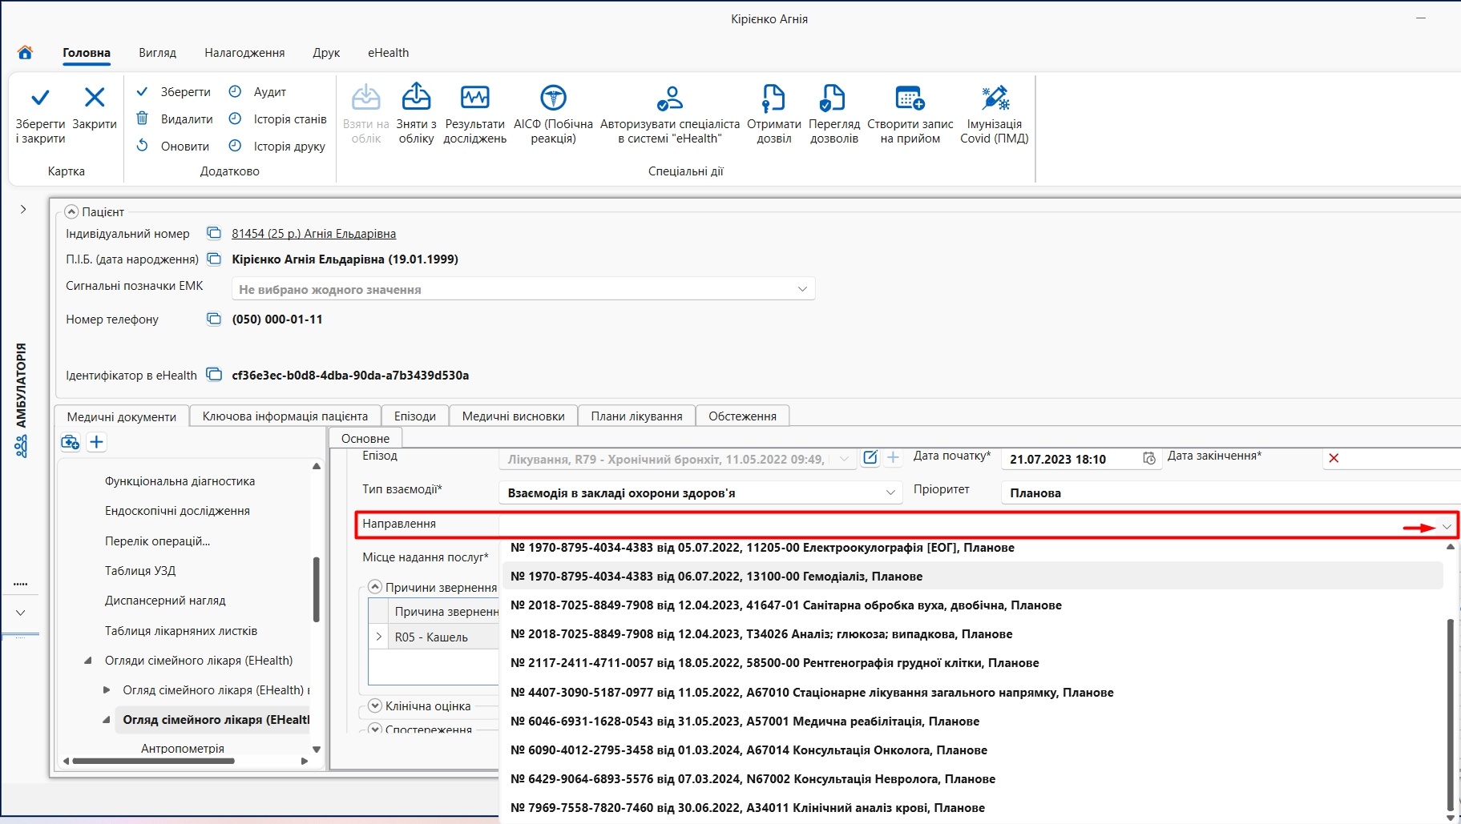
Task: Open the eHealth ribbon tab
Action: 388,53
